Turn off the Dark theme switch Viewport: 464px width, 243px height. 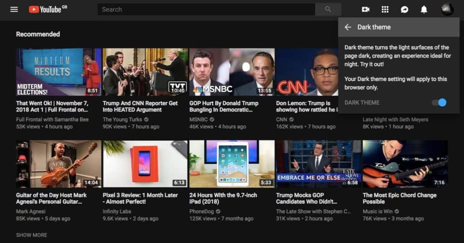tap(439, 103)
